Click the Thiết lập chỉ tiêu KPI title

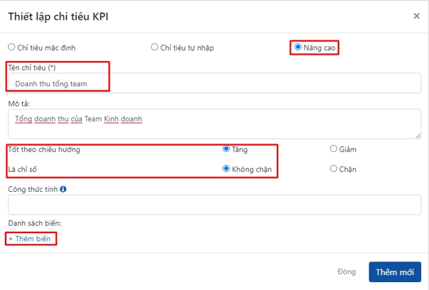point(59,16)
